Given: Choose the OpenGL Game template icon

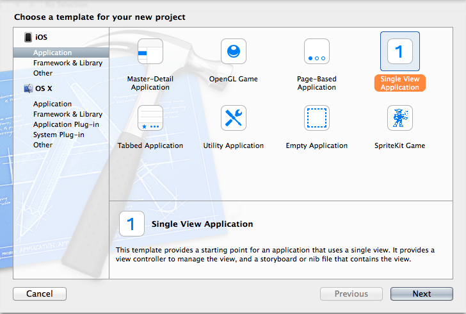Looking at the screenshot, I should point(234,51).
